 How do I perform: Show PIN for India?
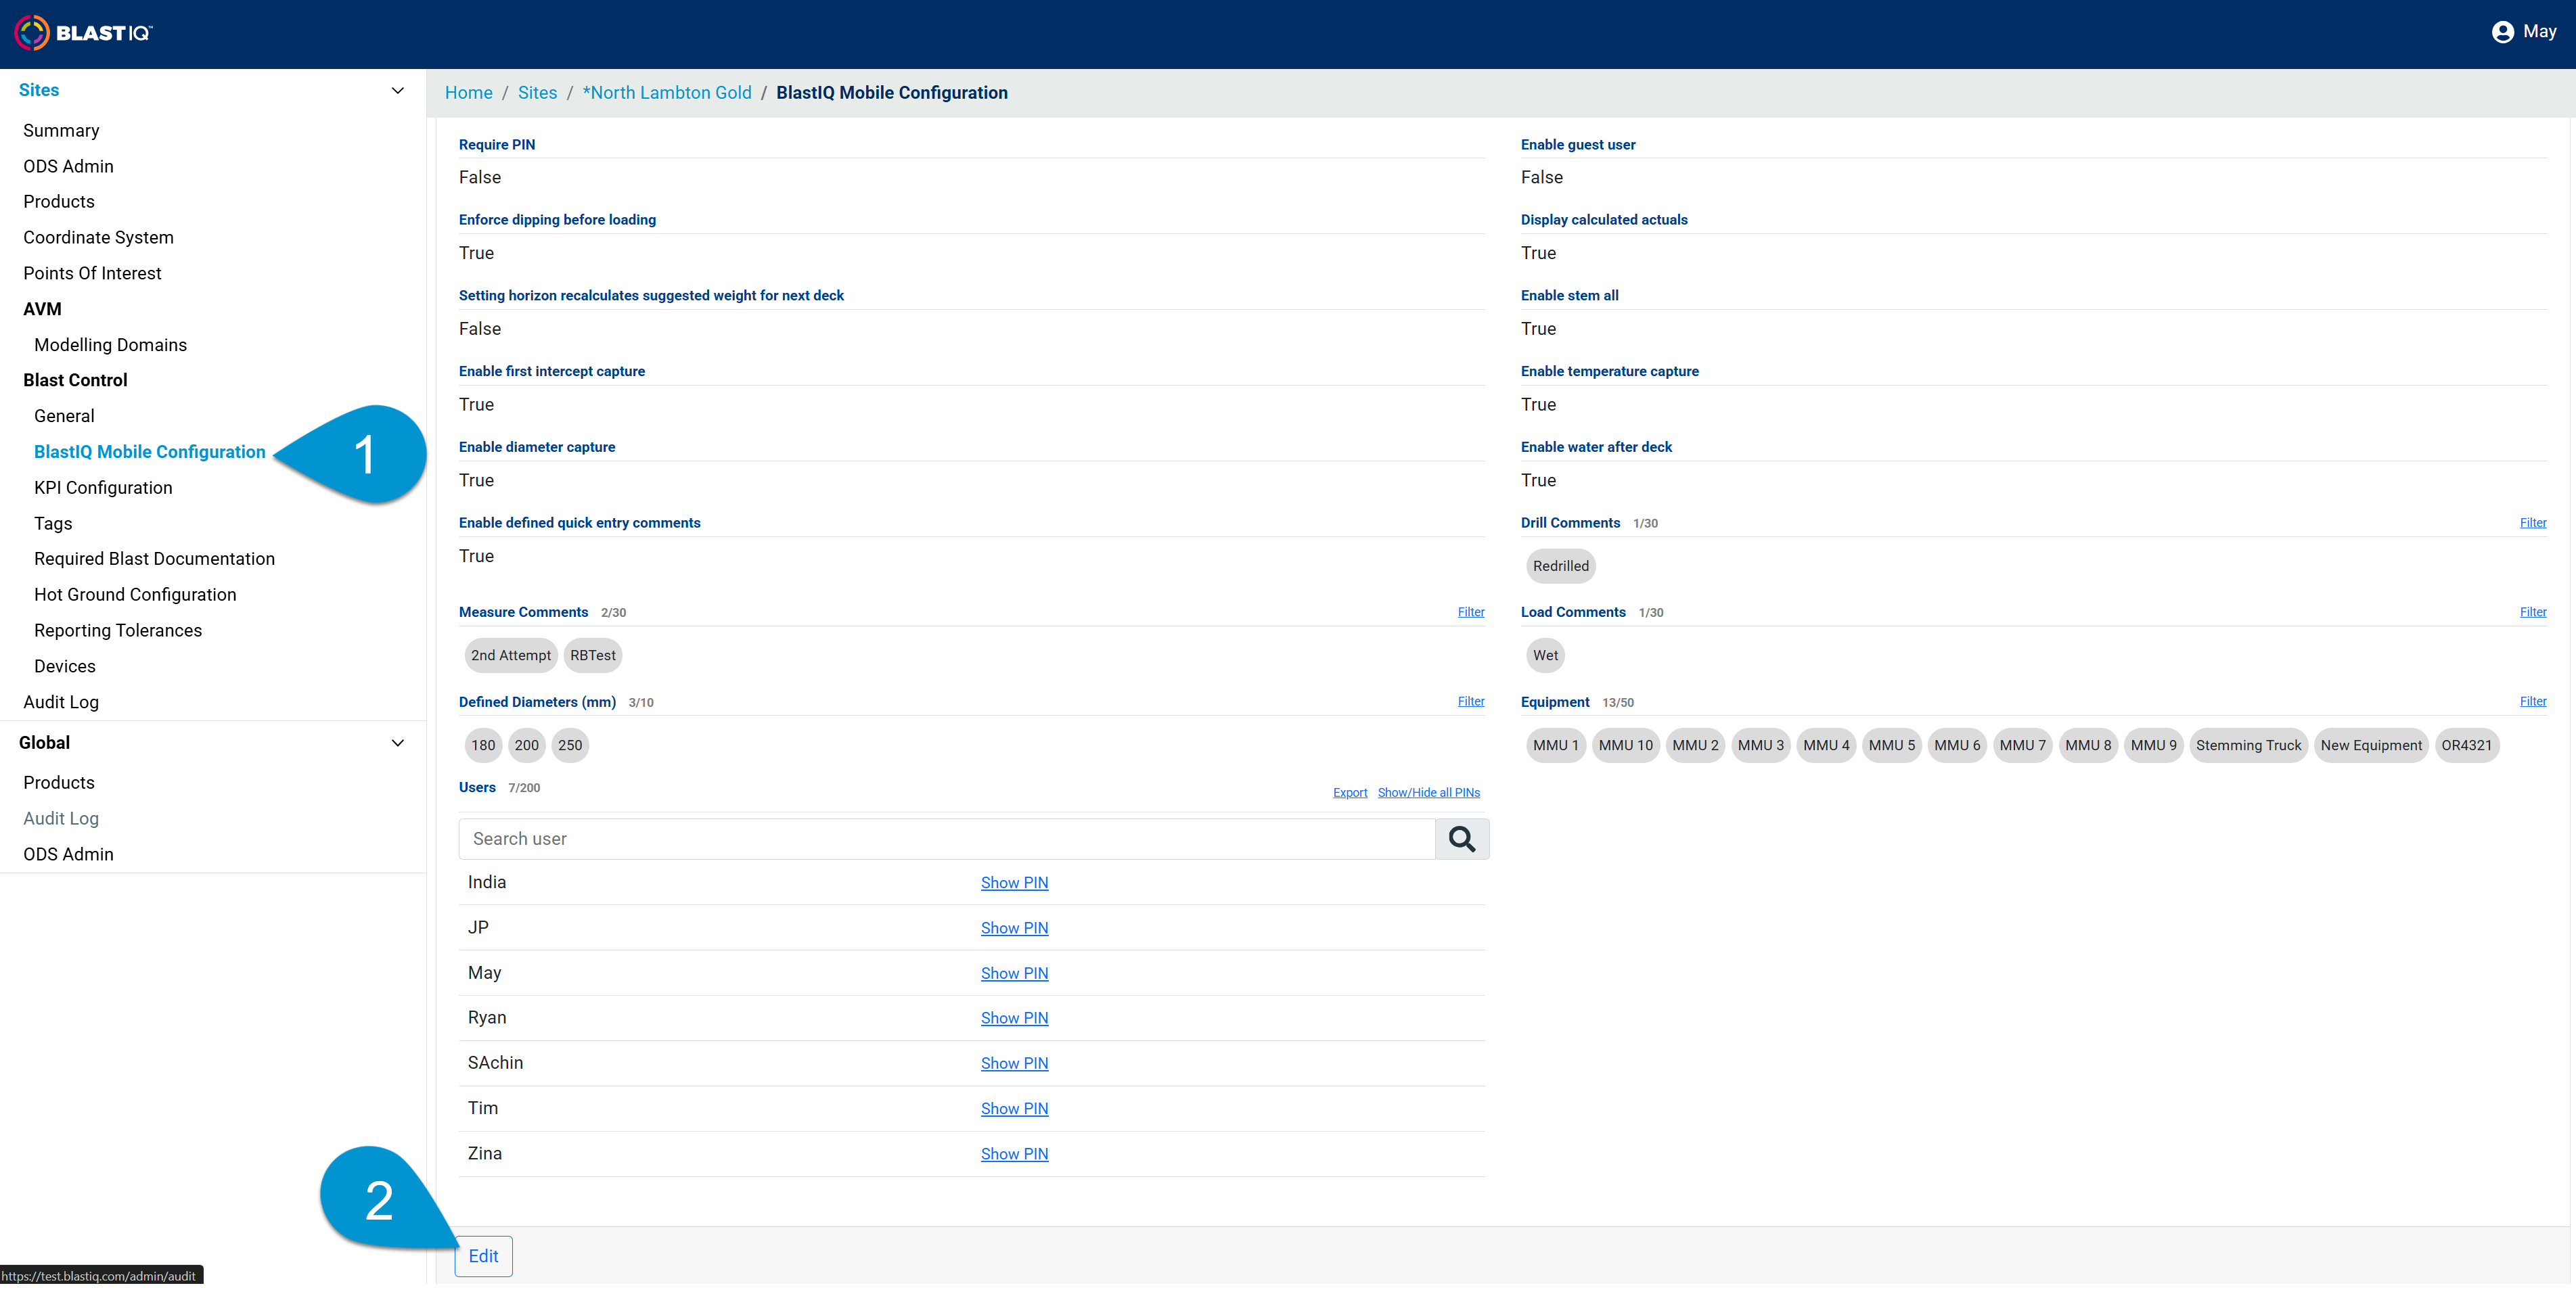(x=1014, y=883)
